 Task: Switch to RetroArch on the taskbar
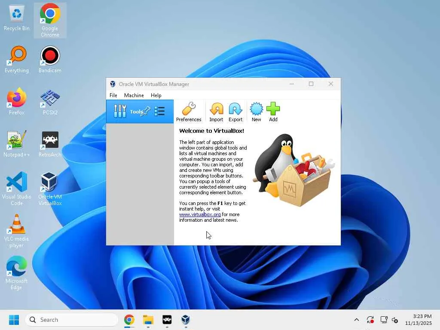tap(167, 320)
